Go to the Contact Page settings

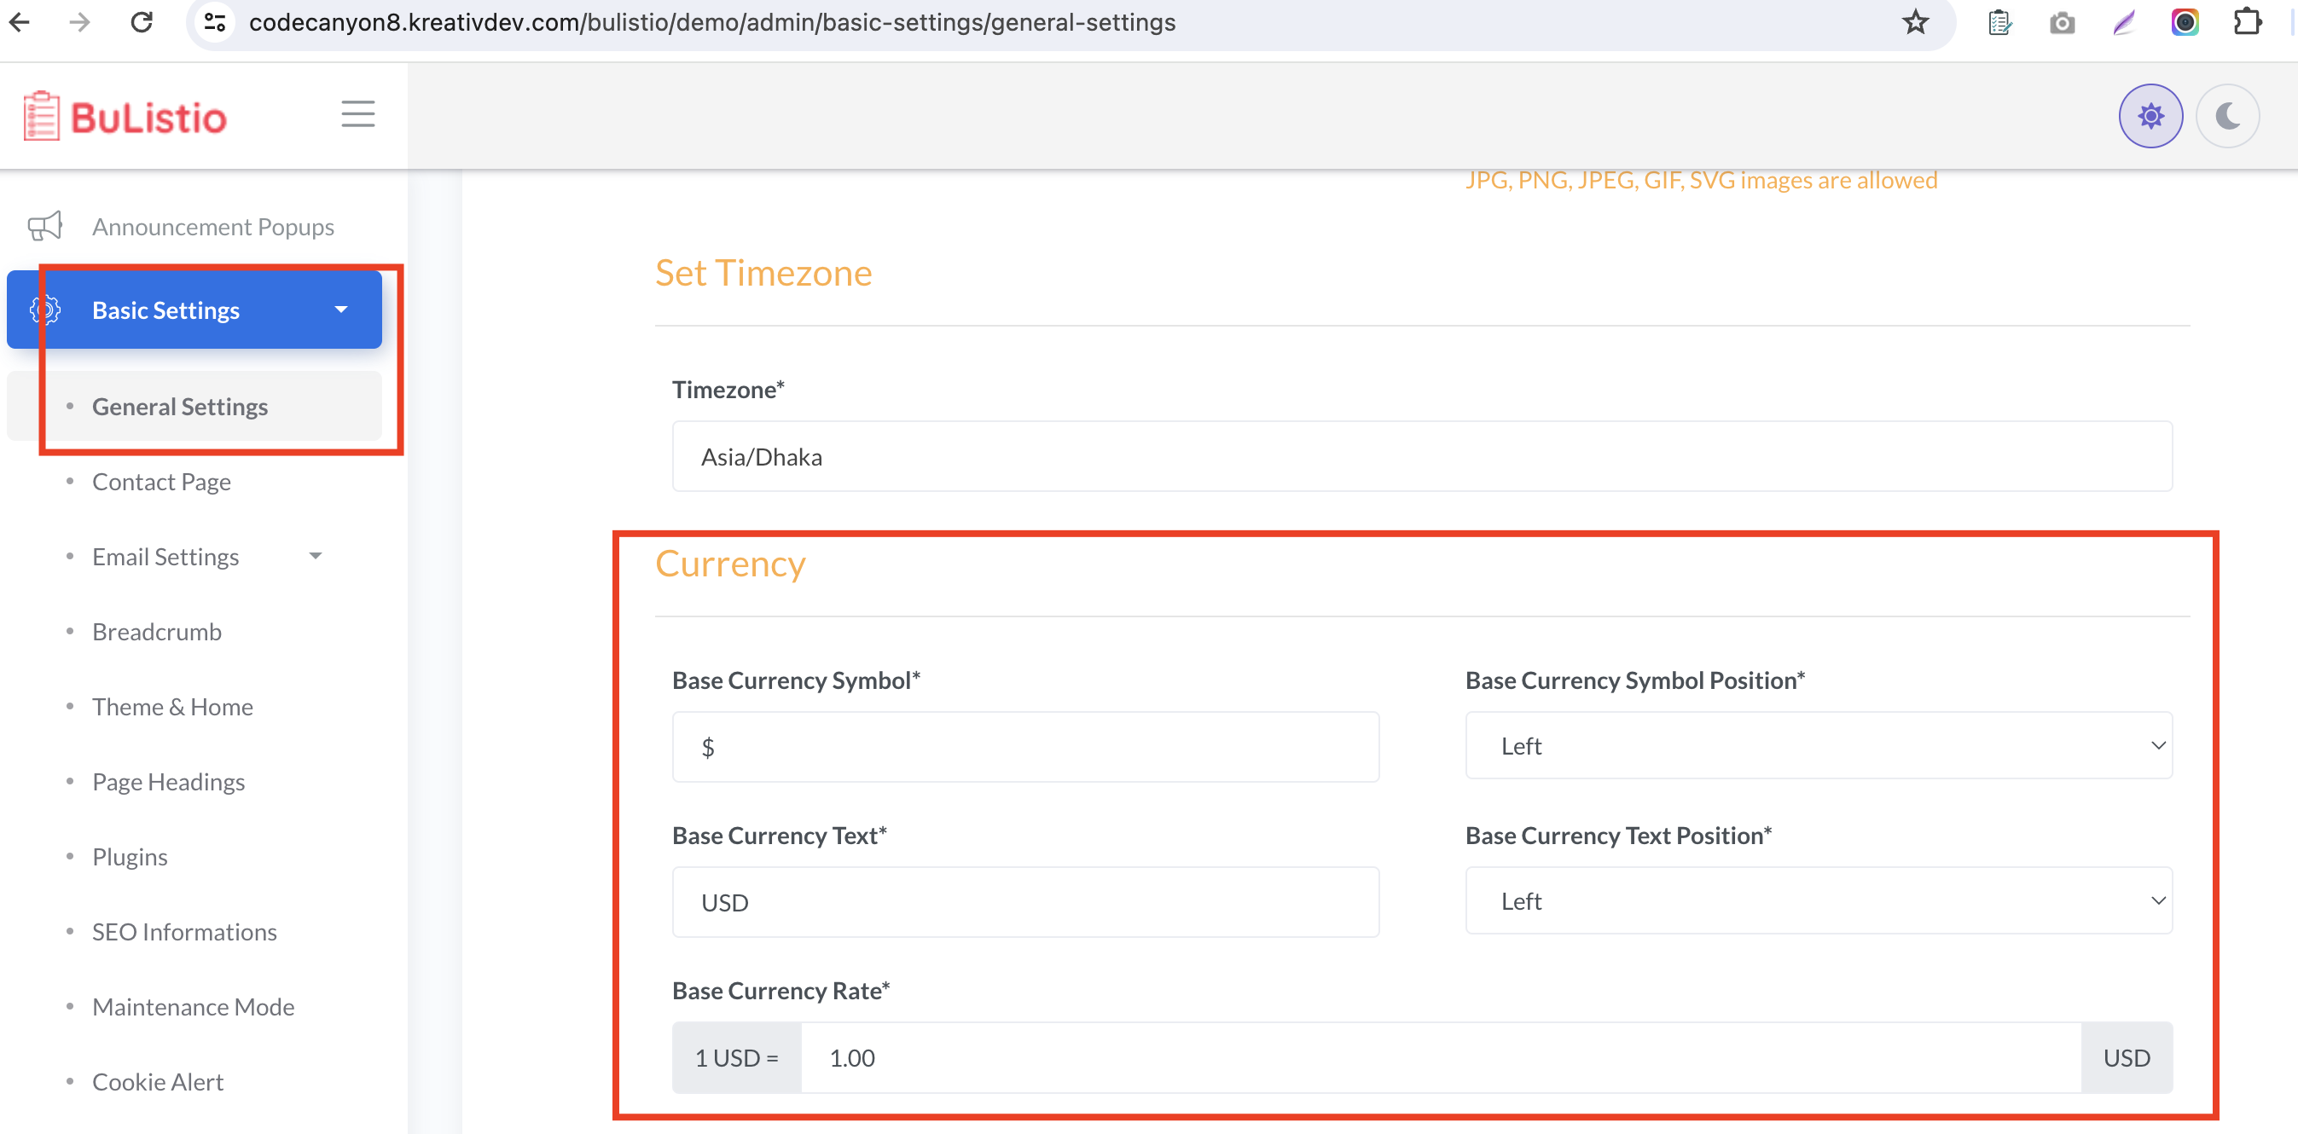[161, 482]
